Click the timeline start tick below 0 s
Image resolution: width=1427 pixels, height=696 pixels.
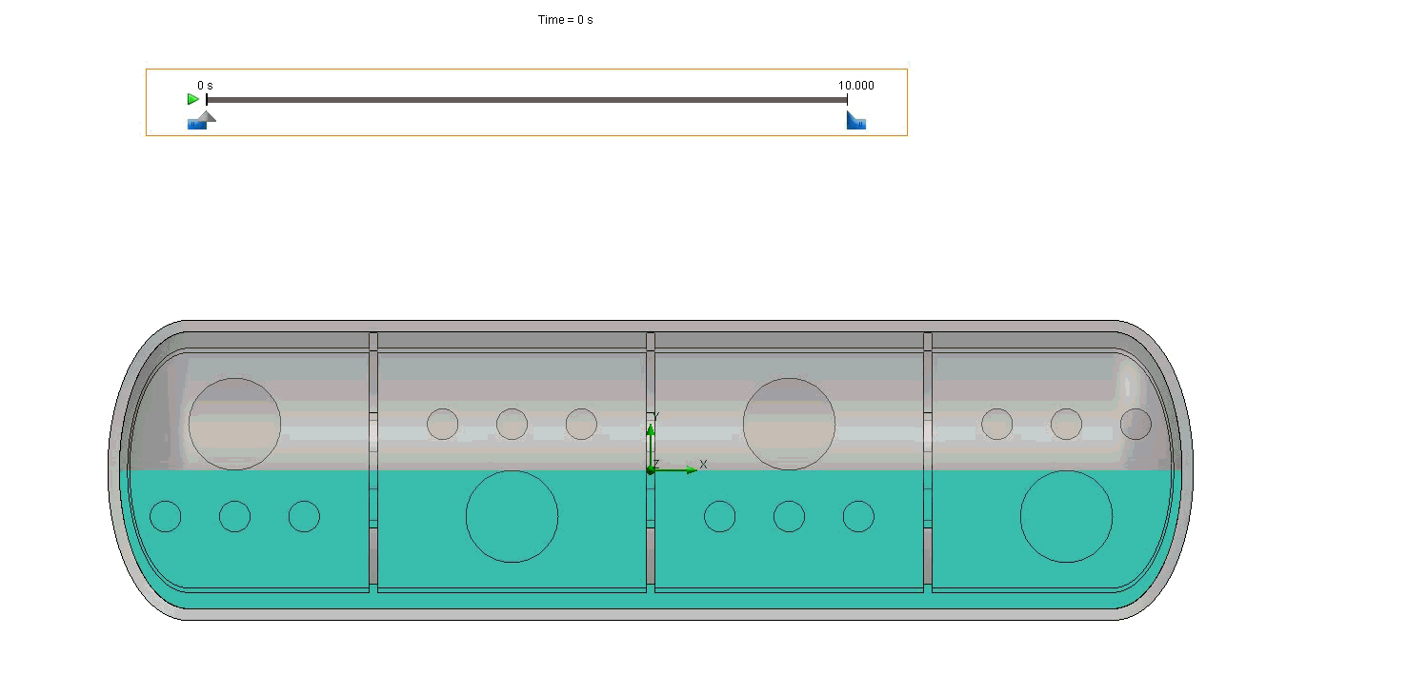pos(208,98)
